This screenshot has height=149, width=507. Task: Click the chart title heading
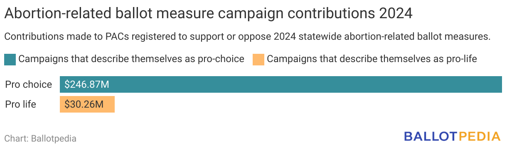tap(208, 14)
